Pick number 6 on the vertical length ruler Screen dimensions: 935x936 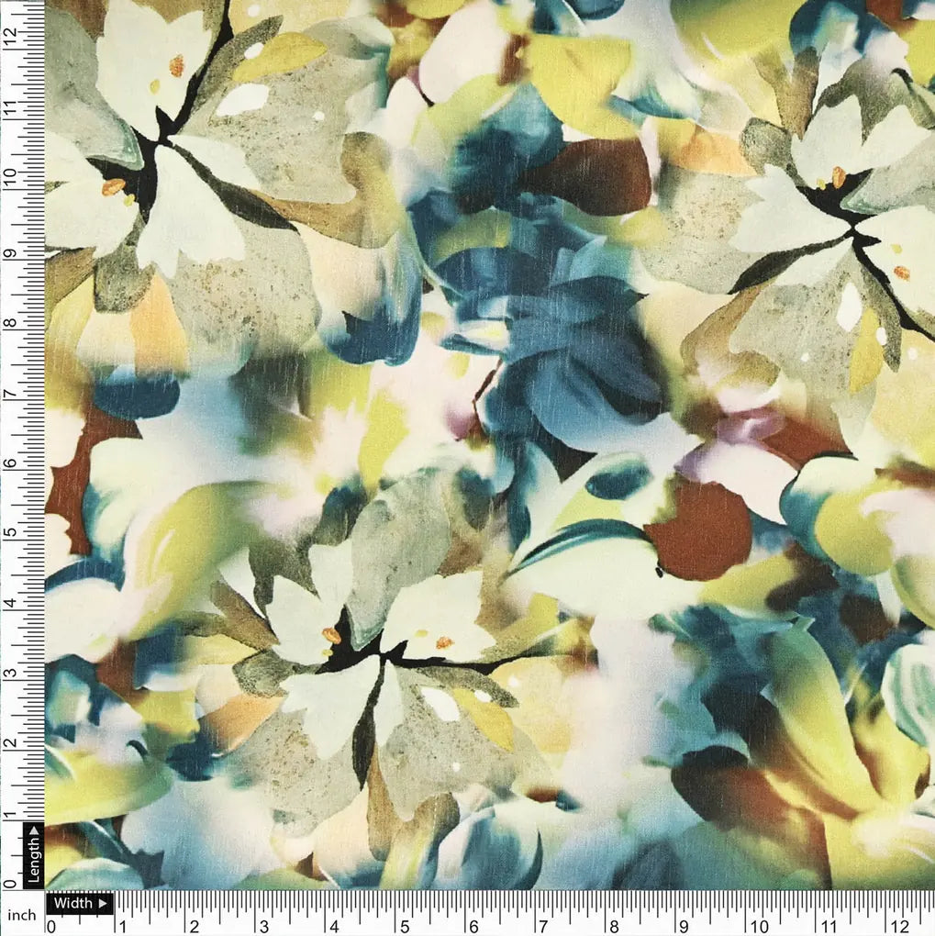coord(10,462)
